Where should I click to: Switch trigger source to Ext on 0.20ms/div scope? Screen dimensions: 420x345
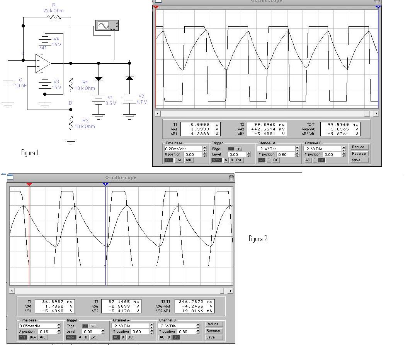[x=239, y=160]
